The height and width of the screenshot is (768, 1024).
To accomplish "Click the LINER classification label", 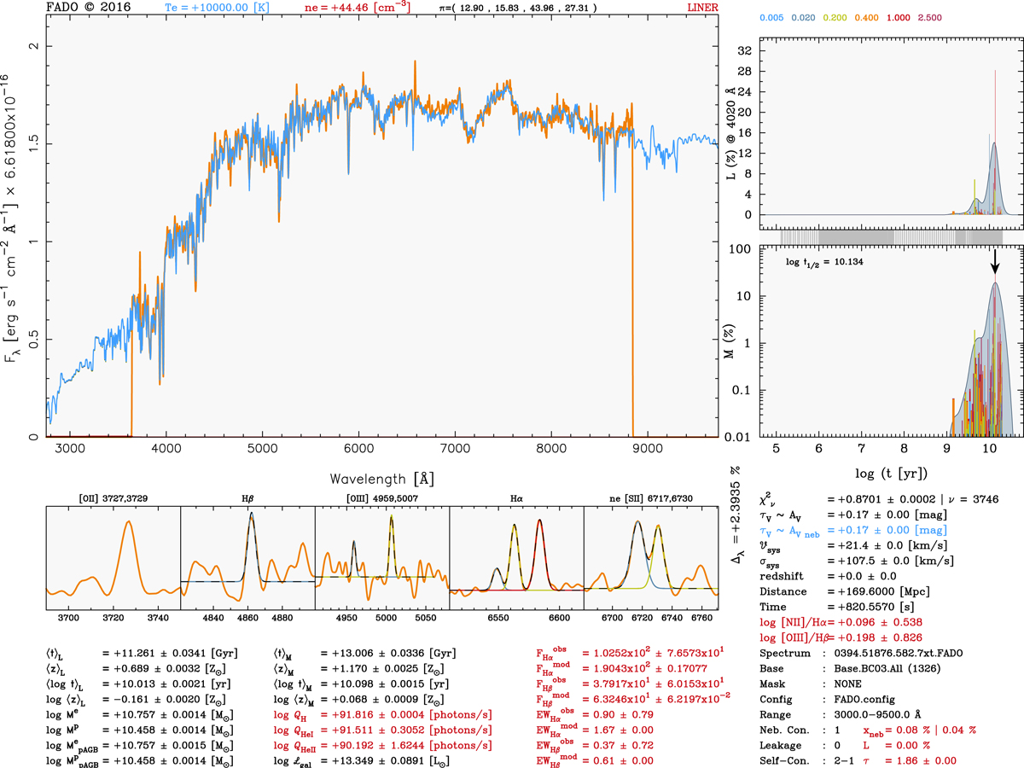I will (702, 8).
